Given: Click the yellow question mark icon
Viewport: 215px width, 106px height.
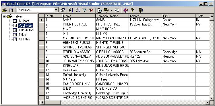Looking at the screenshot, I should pos(132,10).
